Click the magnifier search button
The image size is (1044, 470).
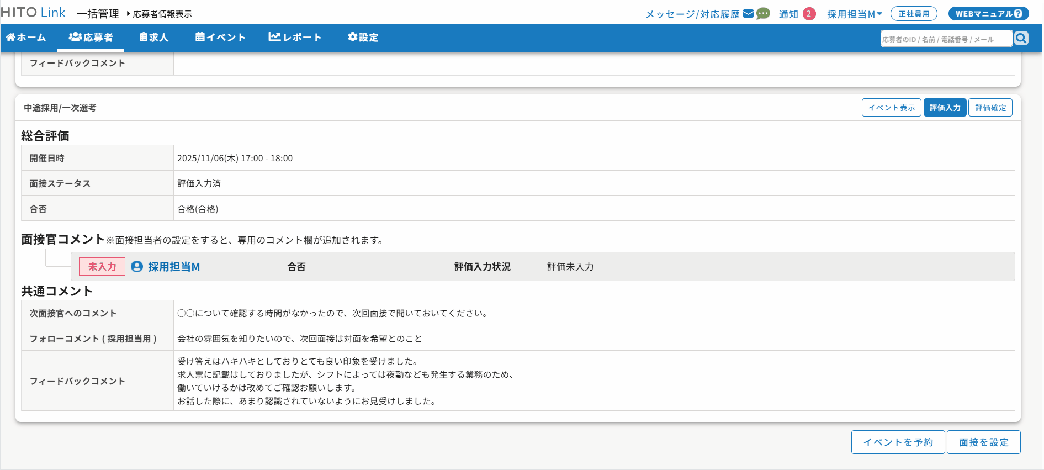click(x=1021, y=38)
